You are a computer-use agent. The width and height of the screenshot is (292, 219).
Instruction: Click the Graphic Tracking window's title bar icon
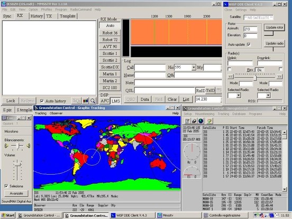[36, 108]
